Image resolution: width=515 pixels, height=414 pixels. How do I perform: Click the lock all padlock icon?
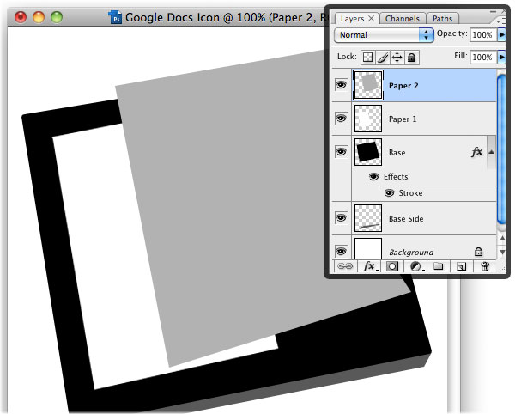coord(411,58)
